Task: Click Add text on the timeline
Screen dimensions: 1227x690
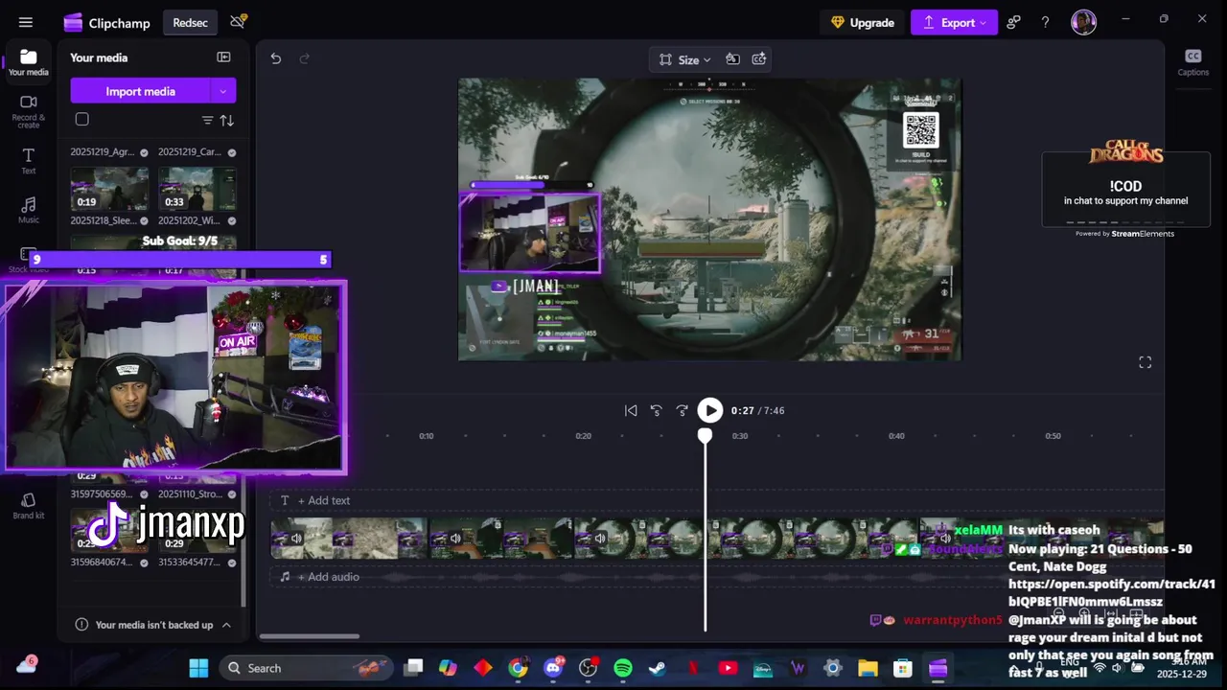Action: coord(324,500)
